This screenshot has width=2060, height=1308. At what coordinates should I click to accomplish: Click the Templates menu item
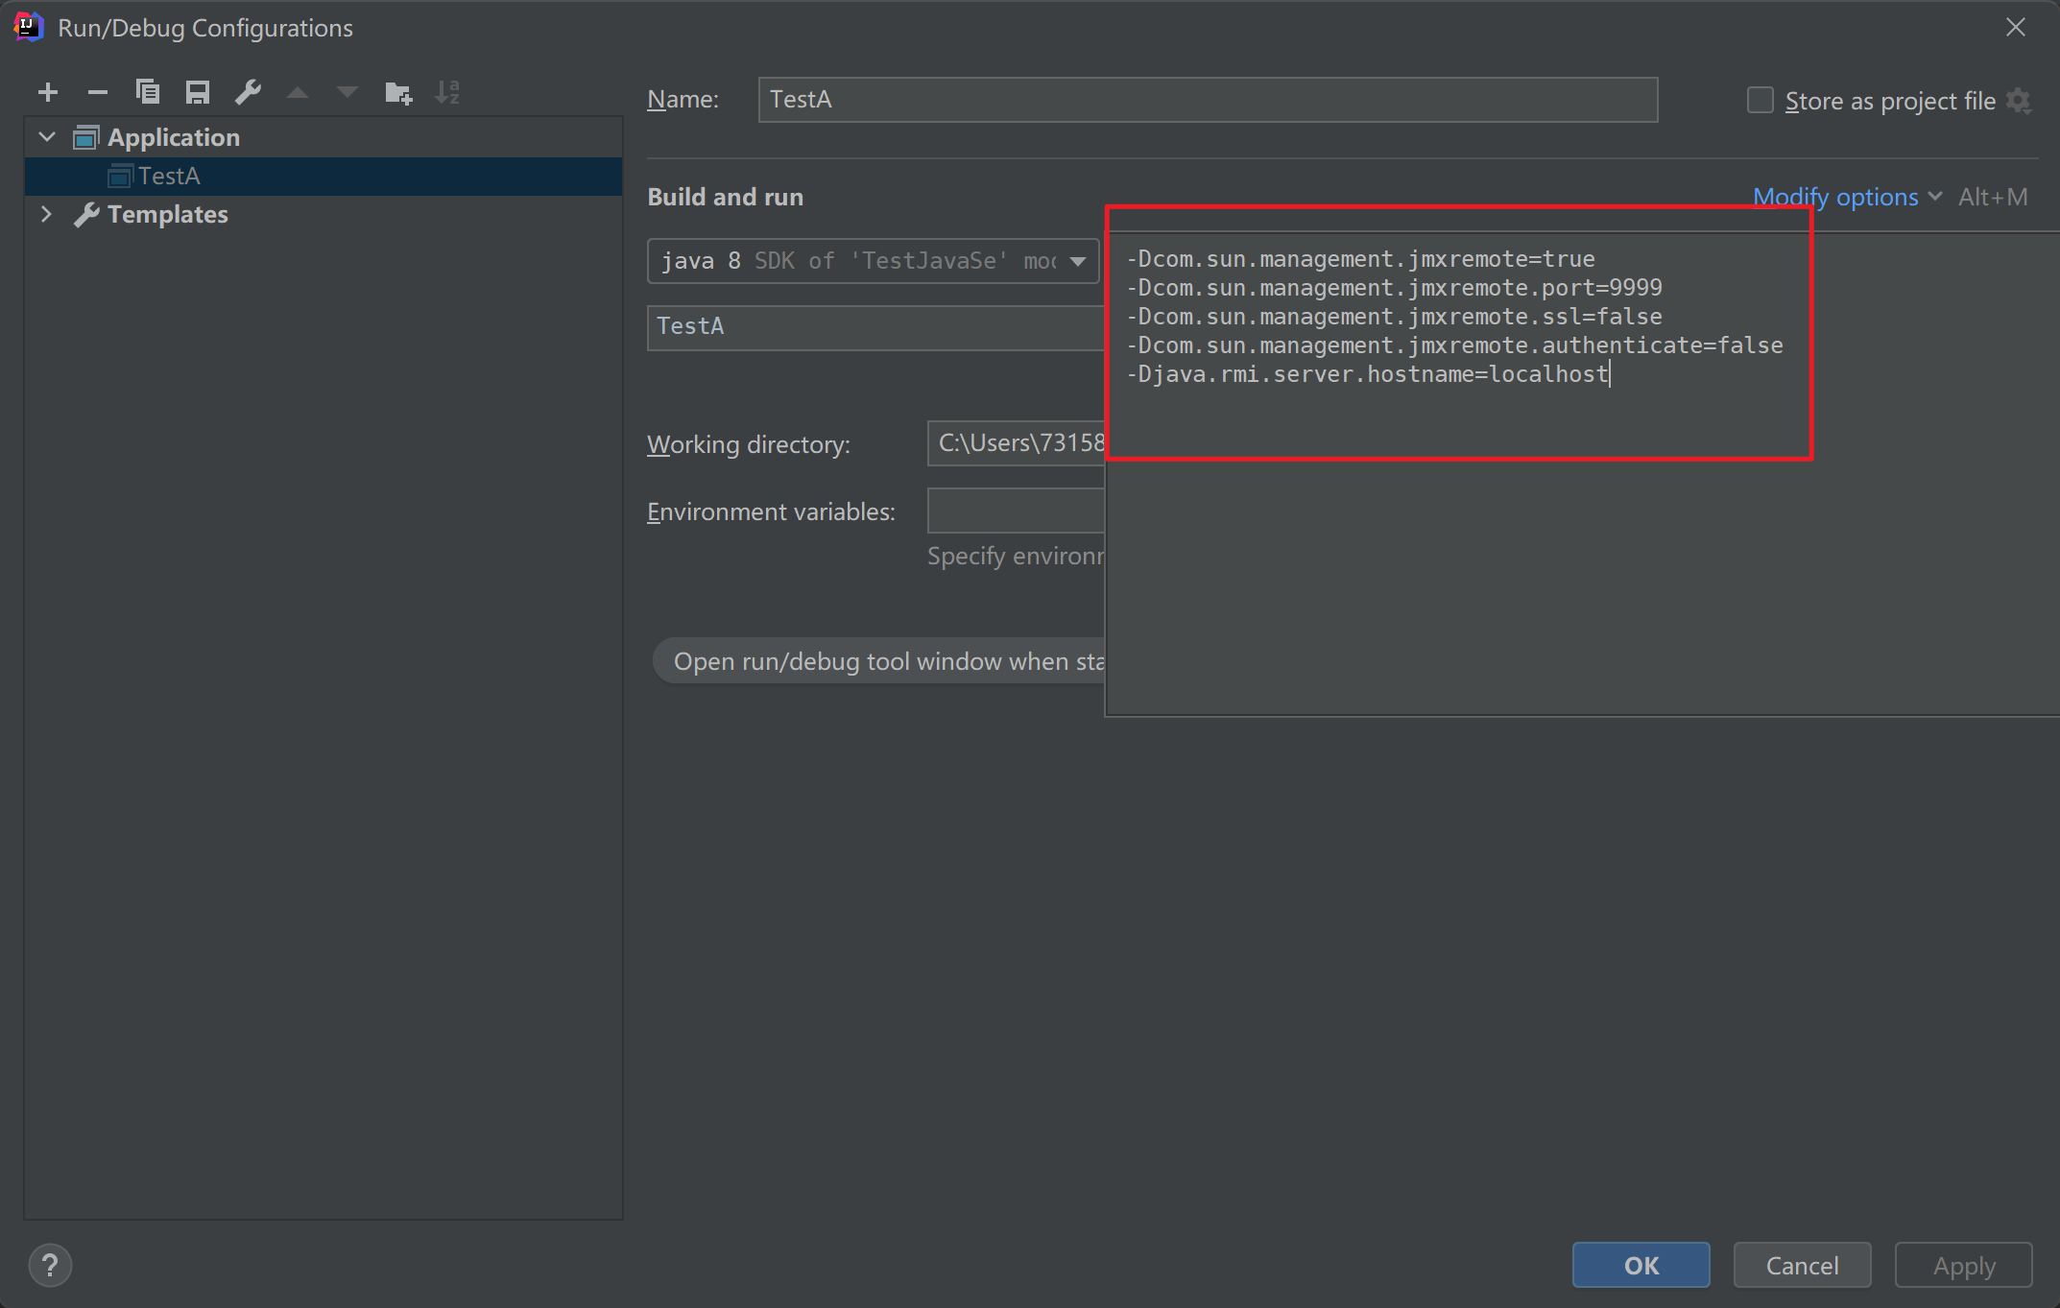165,212
